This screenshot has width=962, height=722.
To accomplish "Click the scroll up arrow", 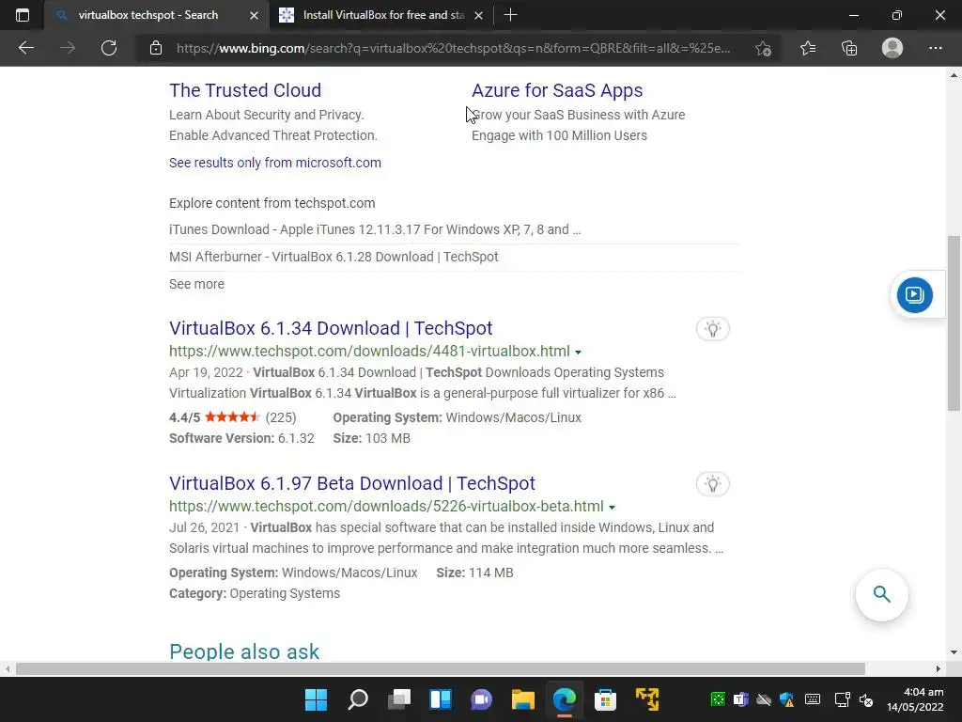I will point(954,75).
